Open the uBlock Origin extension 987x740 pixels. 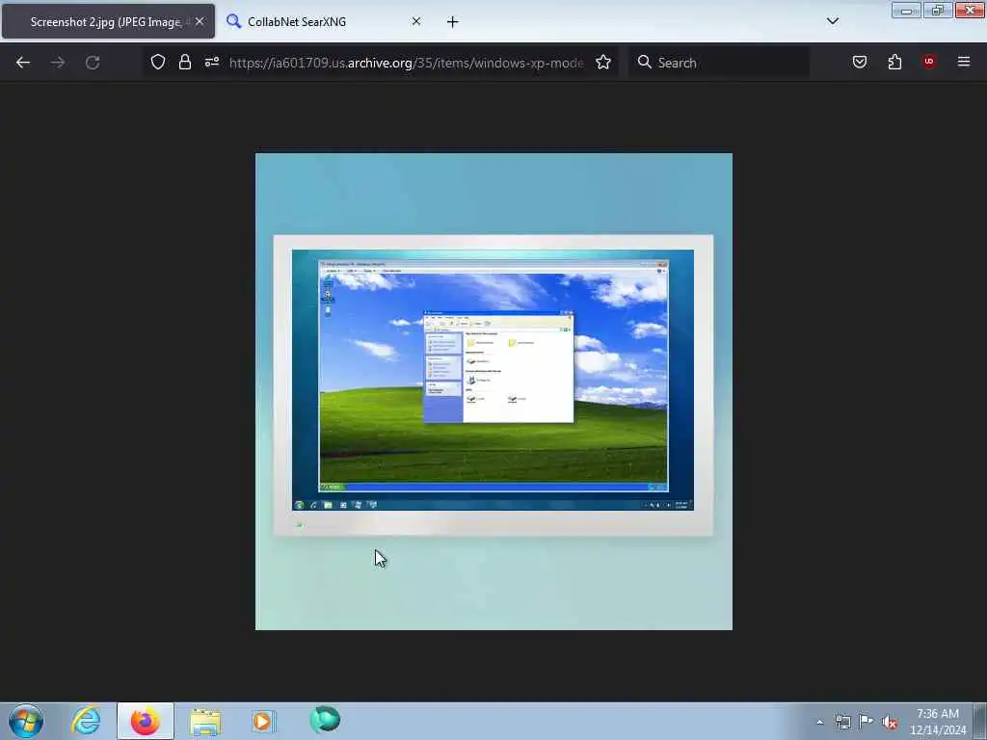(929, 62)
